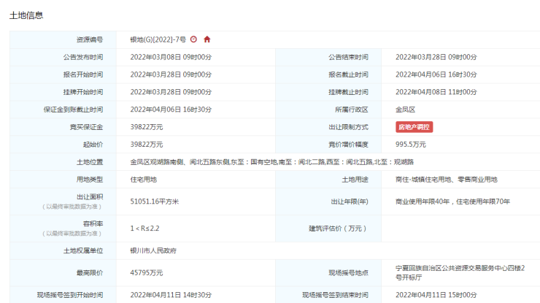Viewport: 540px width, 303px height.
Task: Click the 土地信息 section heading
Action: 26,15
